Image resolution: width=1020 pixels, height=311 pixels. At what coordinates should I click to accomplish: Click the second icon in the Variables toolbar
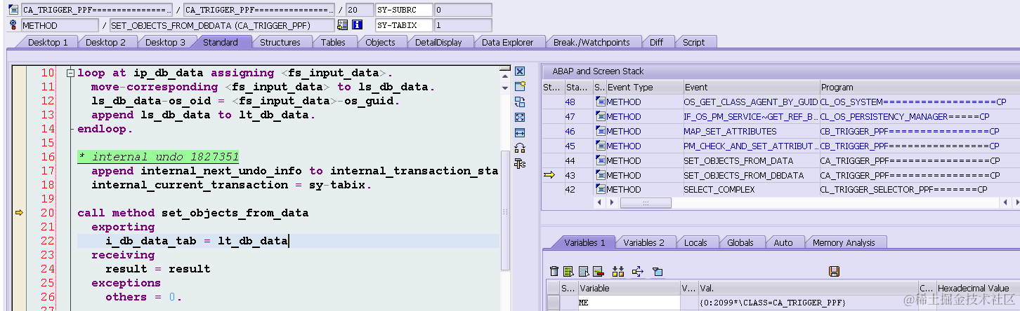568,271
